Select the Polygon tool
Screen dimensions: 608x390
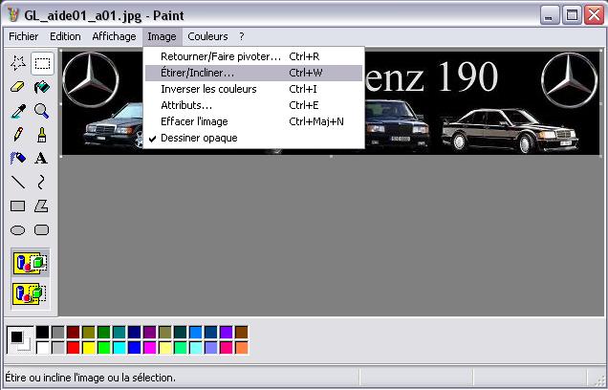click(x=41, y=206)
